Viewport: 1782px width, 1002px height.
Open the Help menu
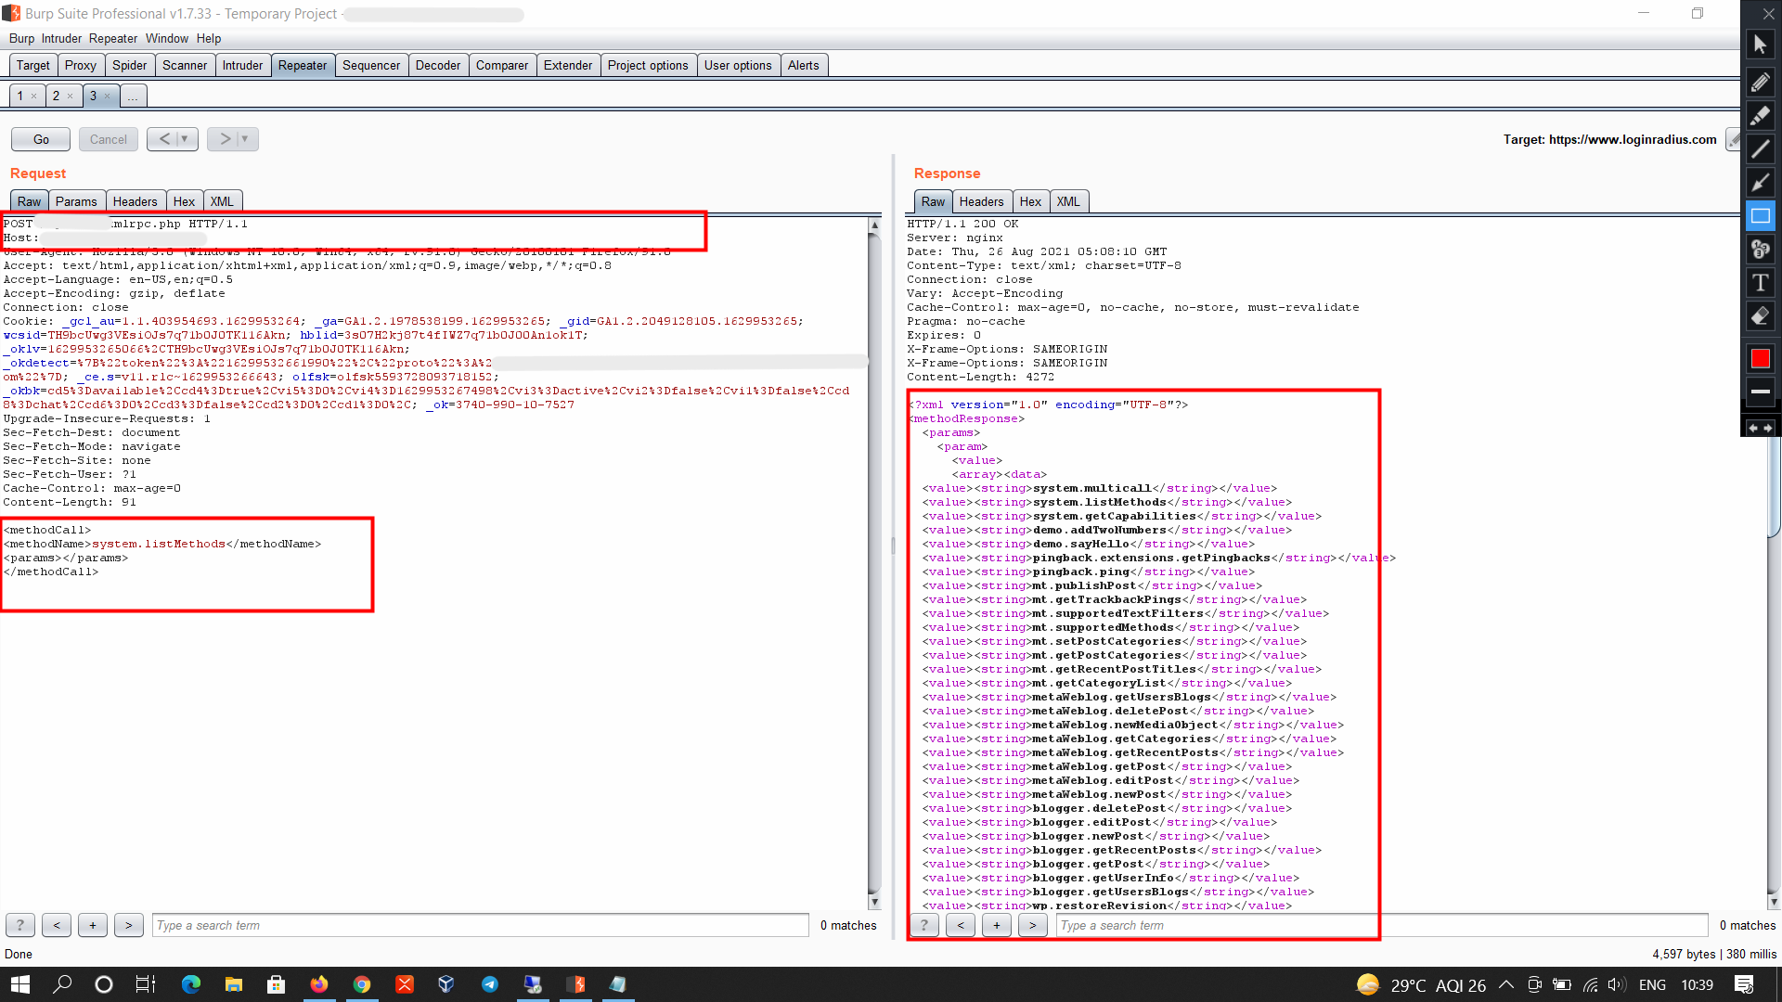pos(209,38)
